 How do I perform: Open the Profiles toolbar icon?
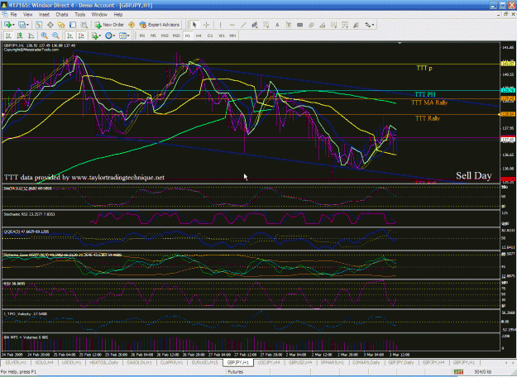coord(22,25)
